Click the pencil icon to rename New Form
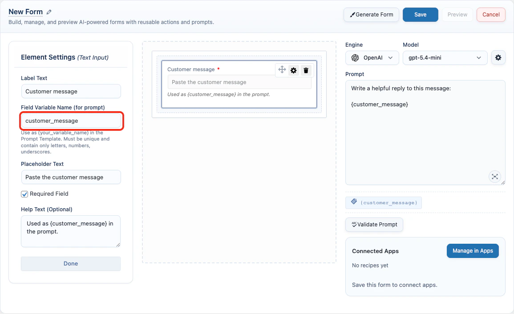Image resolution: width=514 pixels, height=314 pixels. pyautogui.click(x=49, y=12)
